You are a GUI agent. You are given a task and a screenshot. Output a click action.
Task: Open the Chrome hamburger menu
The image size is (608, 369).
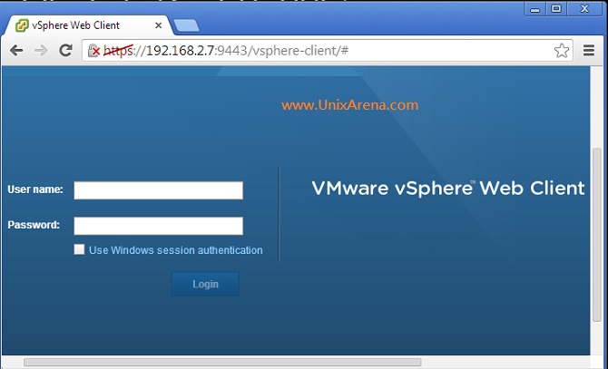(x=589, y=51)
